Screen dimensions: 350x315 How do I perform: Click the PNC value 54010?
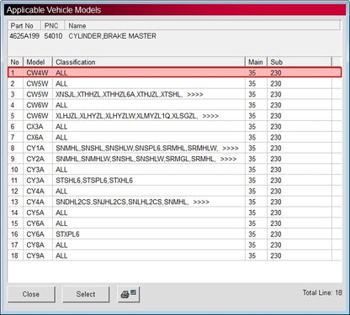(53, 36)
